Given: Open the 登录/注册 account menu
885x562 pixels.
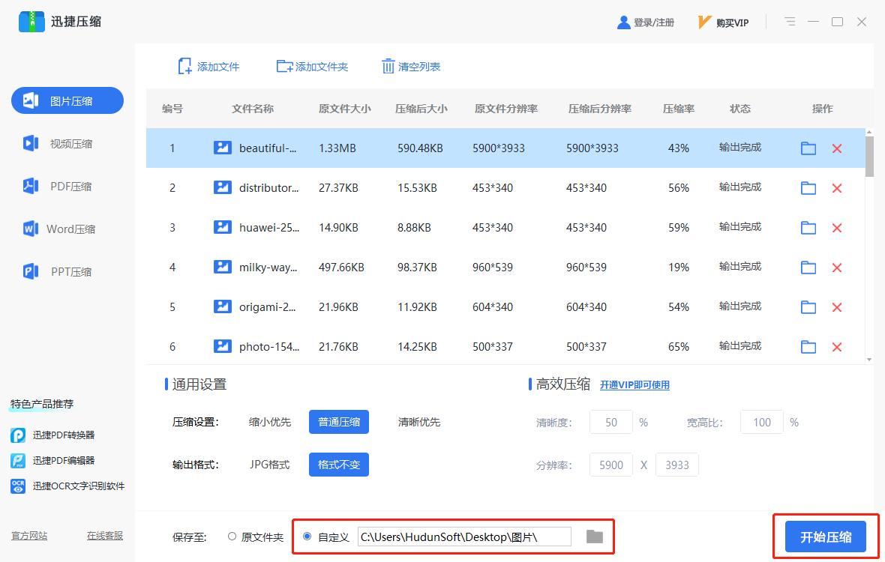Looking at the screenshot, I should (x=645, y=22).
